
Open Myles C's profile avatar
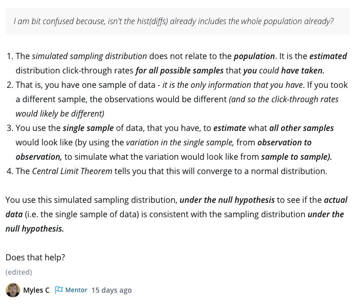coord(13,290)
